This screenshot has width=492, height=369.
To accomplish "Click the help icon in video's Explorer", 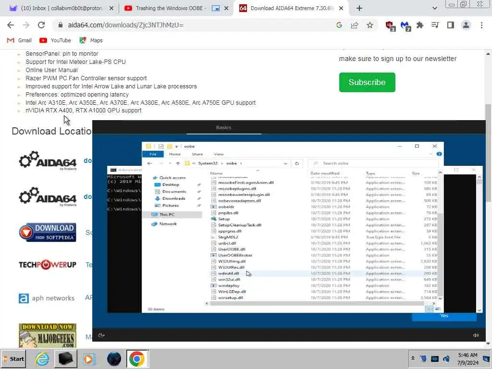I will (439, 154).
